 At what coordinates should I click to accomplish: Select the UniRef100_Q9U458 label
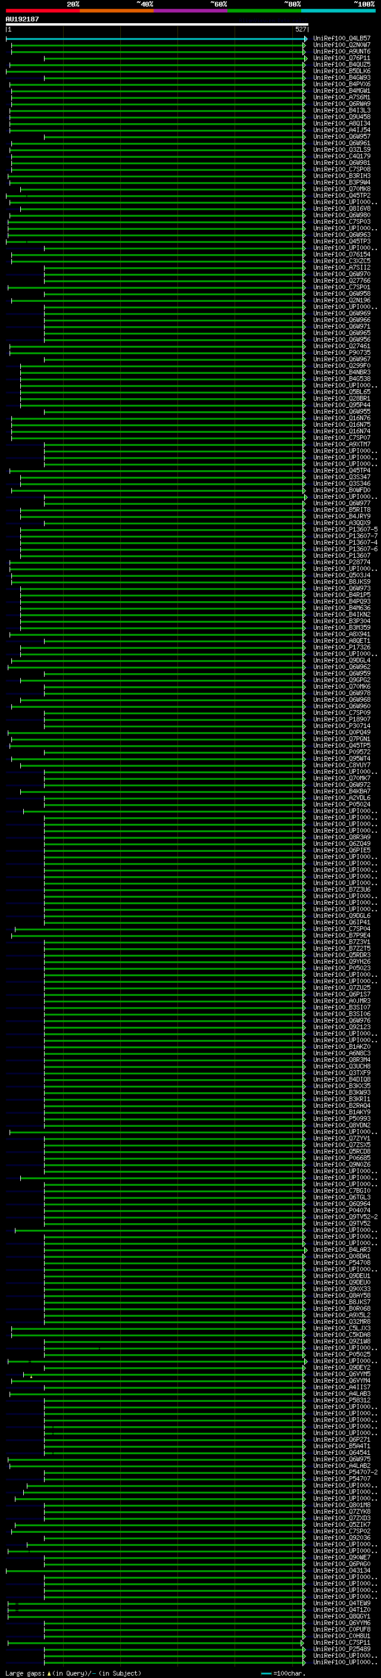342,117
